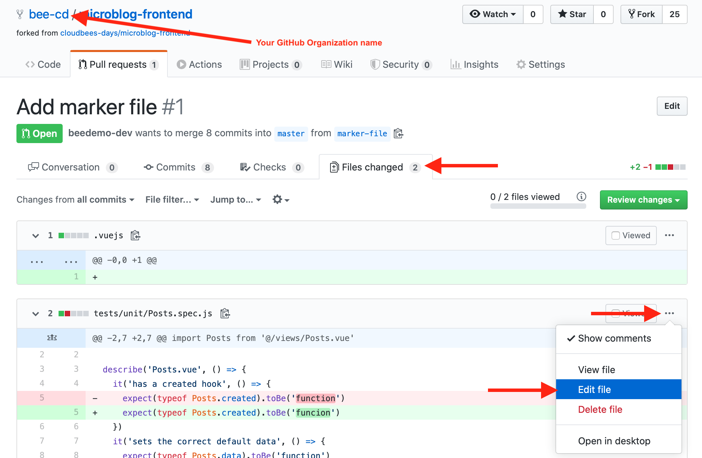This screenshot has height=458, width=702.
Task: Open the Actions tab
Action: [x=199, y=64]
